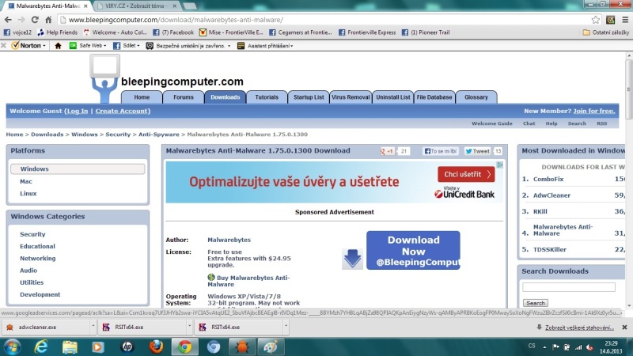Image resolution: width=633 pixels, height=356 pixels.
Task: Open the File Database tab
Action: click(434, 97)
